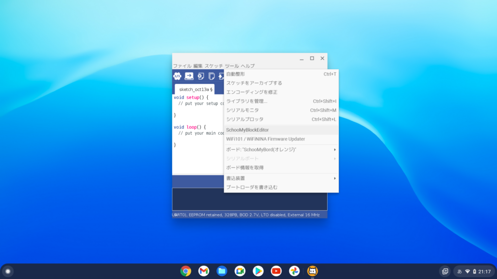Screen dimensions: 497x279
Task: Click the screen capture tray icon
Action: (446, 271)
